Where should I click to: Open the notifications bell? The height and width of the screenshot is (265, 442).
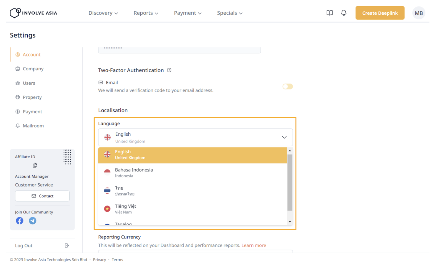[344, 13]
